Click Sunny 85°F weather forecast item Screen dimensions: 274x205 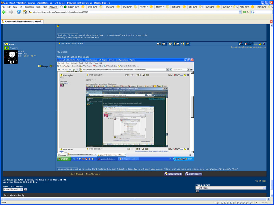74,7
